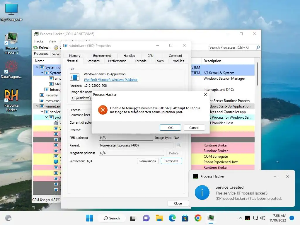
Task: Select the csrss.exe process row
Action: pyautogui.click(x=47, y=101)
